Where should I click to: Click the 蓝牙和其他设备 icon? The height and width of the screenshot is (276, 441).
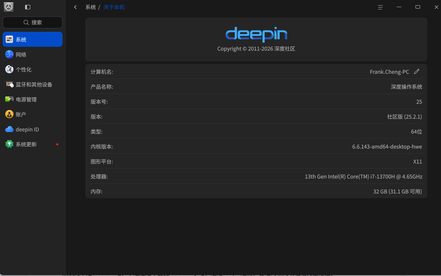[9, 84]
